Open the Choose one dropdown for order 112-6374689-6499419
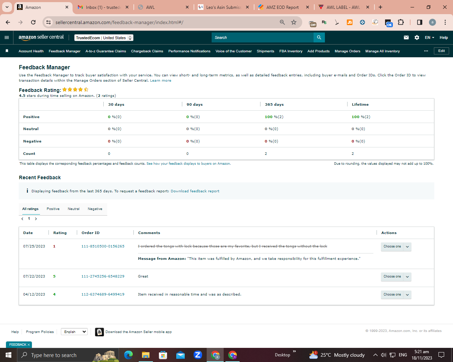453x362 pixels. [396, 294]
